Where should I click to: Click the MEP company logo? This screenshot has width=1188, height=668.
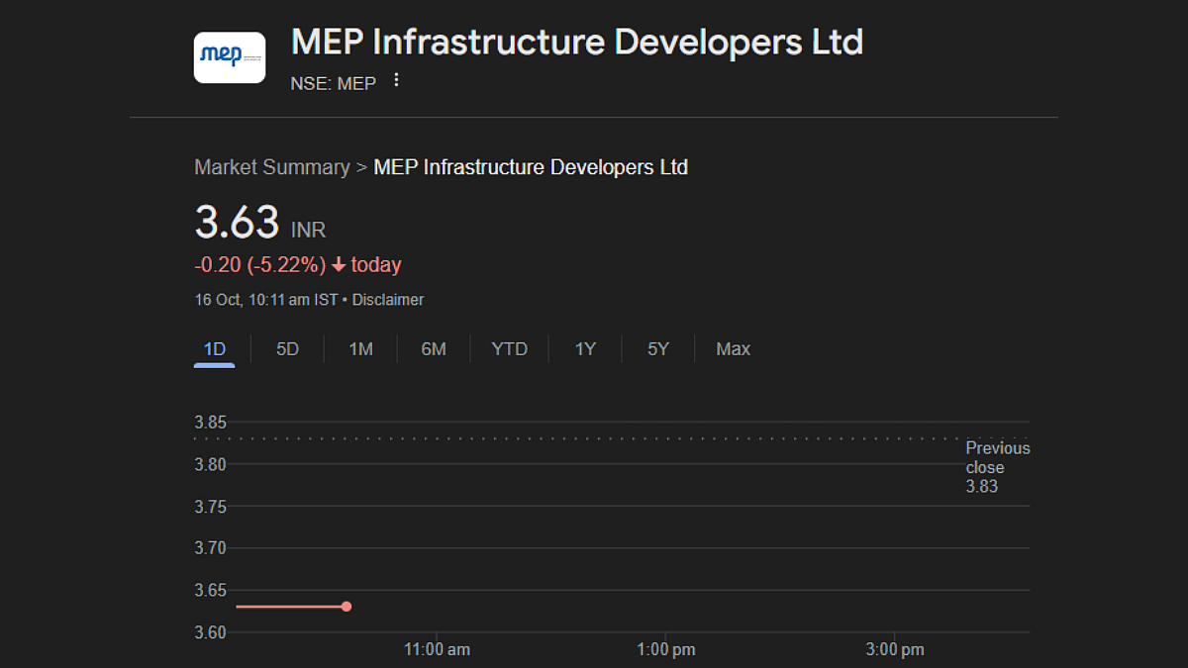coord(229,57)
